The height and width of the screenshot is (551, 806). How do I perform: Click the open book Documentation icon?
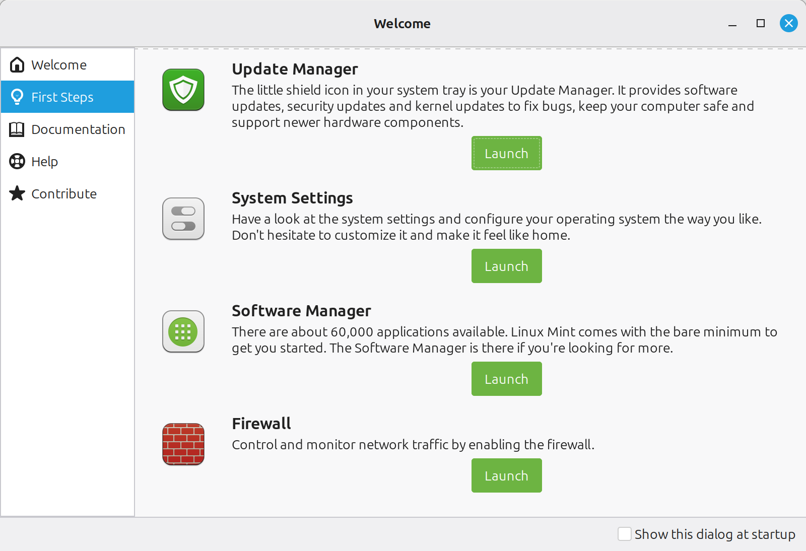click(x=17, y=129)
